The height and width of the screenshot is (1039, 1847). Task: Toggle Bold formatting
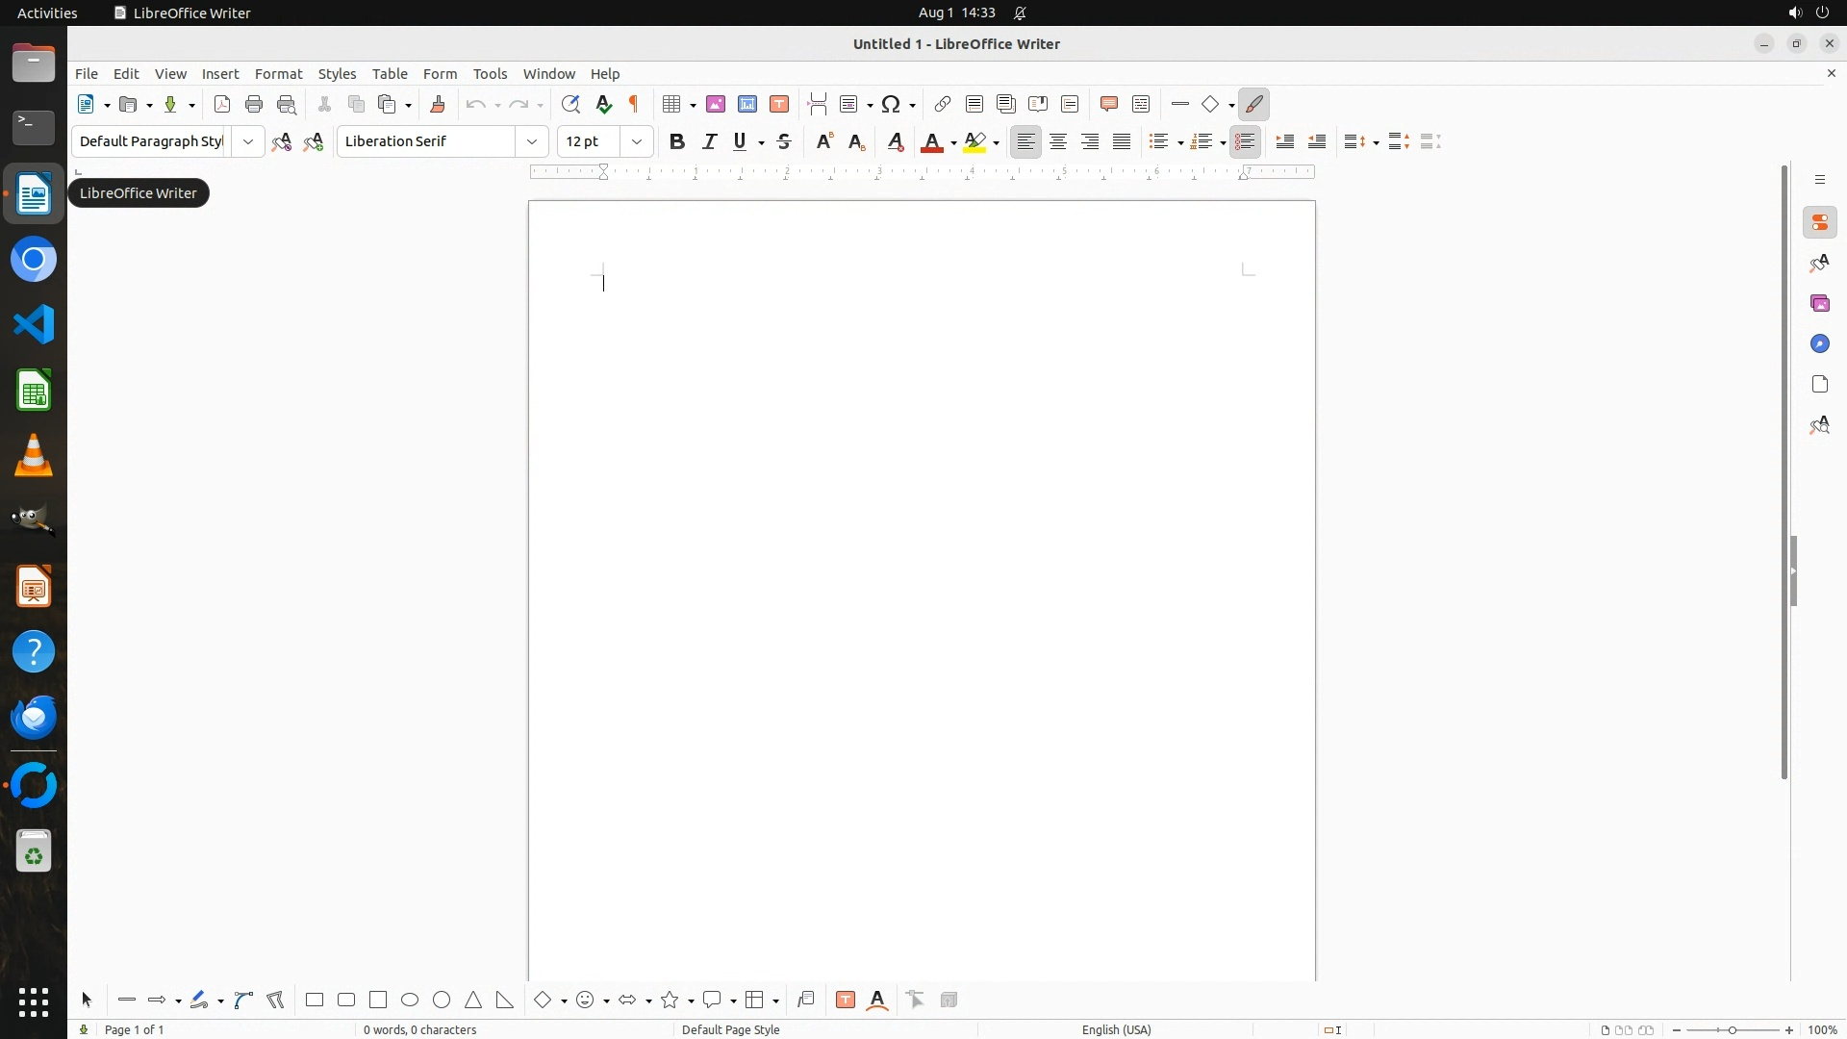[x=677, y=141]
